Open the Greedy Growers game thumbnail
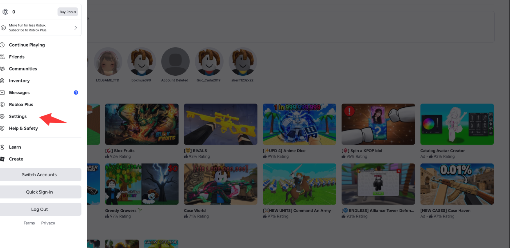This screenshot has height=248, width=510. point(142,184)
